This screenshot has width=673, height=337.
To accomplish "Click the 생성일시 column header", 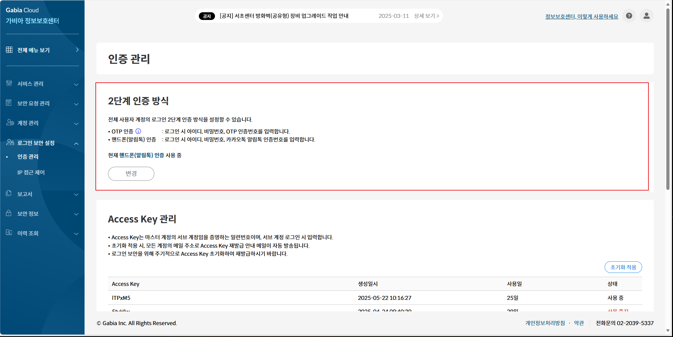I will pos(368,284).
